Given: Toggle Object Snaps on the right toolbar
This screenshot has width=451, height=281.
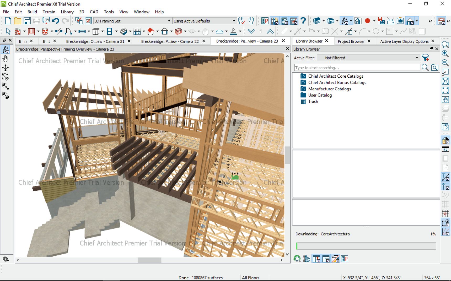Looking at the screenshot, I should tap(445, 223).
